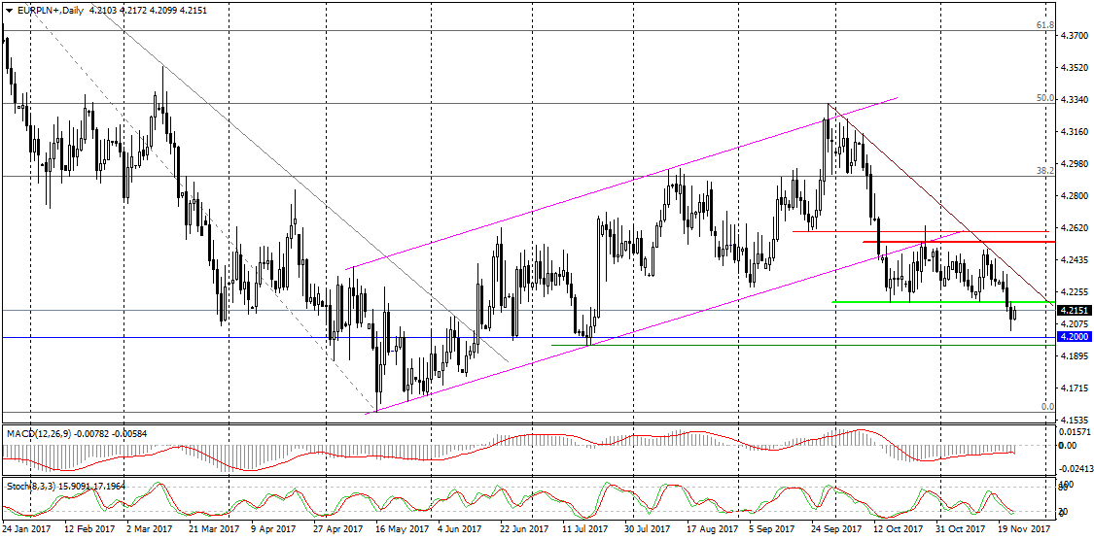The width and height of the screenshot is (1094, 540).
Task: Click the 4.2075 price axis label
Action: pyautogui.click(x=1073, y=324)
